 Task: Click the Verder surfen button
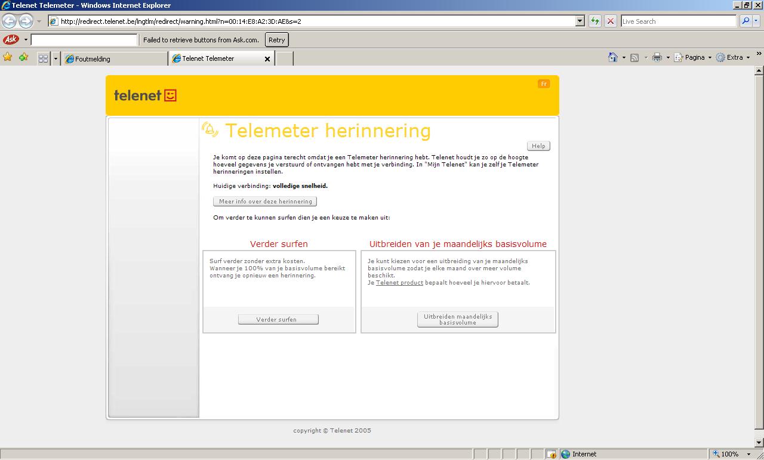point(278,320)
